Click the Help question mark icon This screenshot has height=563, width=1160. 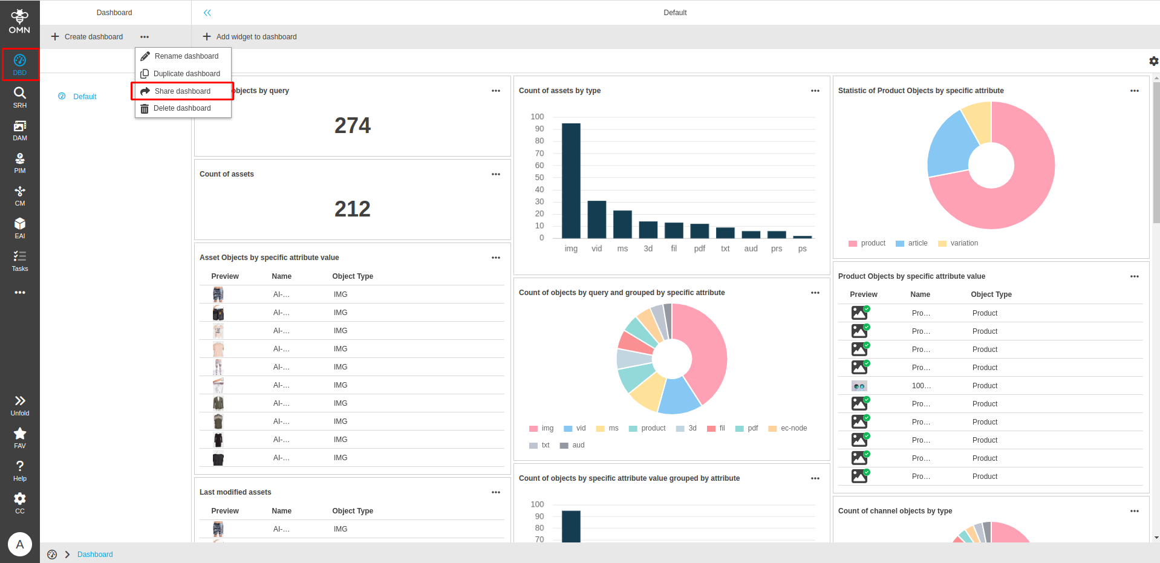(19, 469)
